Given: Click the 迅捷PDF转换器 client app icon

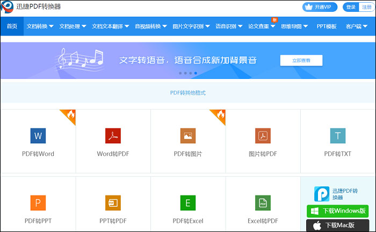Looking at the screenshot, I should pos(322,194).
